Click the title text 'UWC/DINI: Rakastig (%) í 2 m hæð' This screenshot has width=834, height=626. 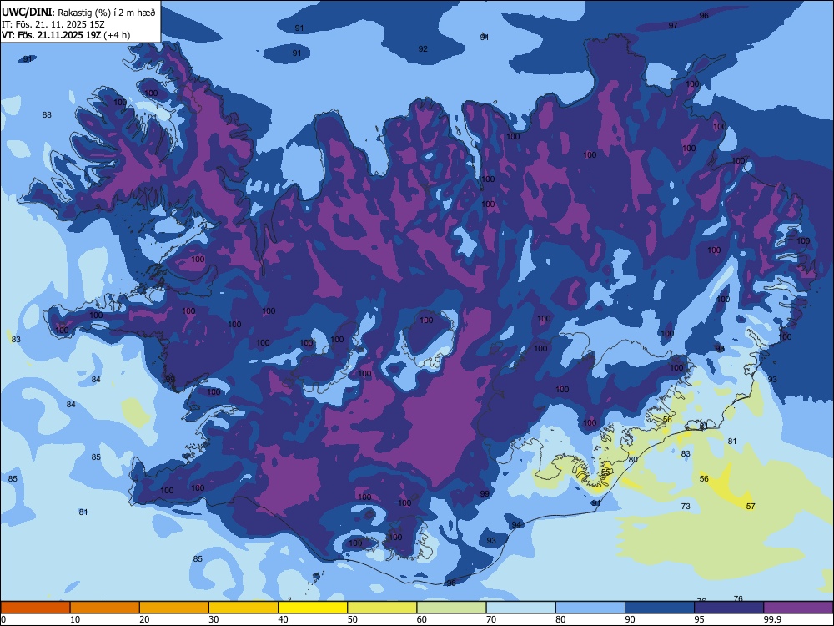78,12
